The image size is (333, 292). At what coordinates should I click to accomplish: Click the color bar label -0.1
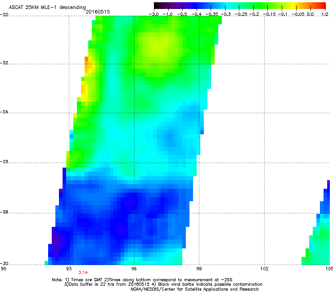click(283, 14)
